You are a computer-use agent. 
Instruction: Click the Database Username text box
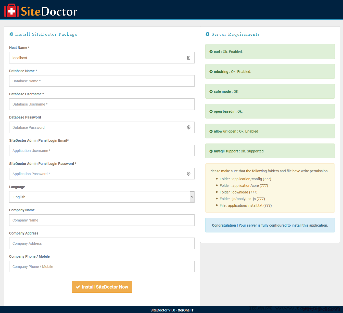tap(102, 104)
